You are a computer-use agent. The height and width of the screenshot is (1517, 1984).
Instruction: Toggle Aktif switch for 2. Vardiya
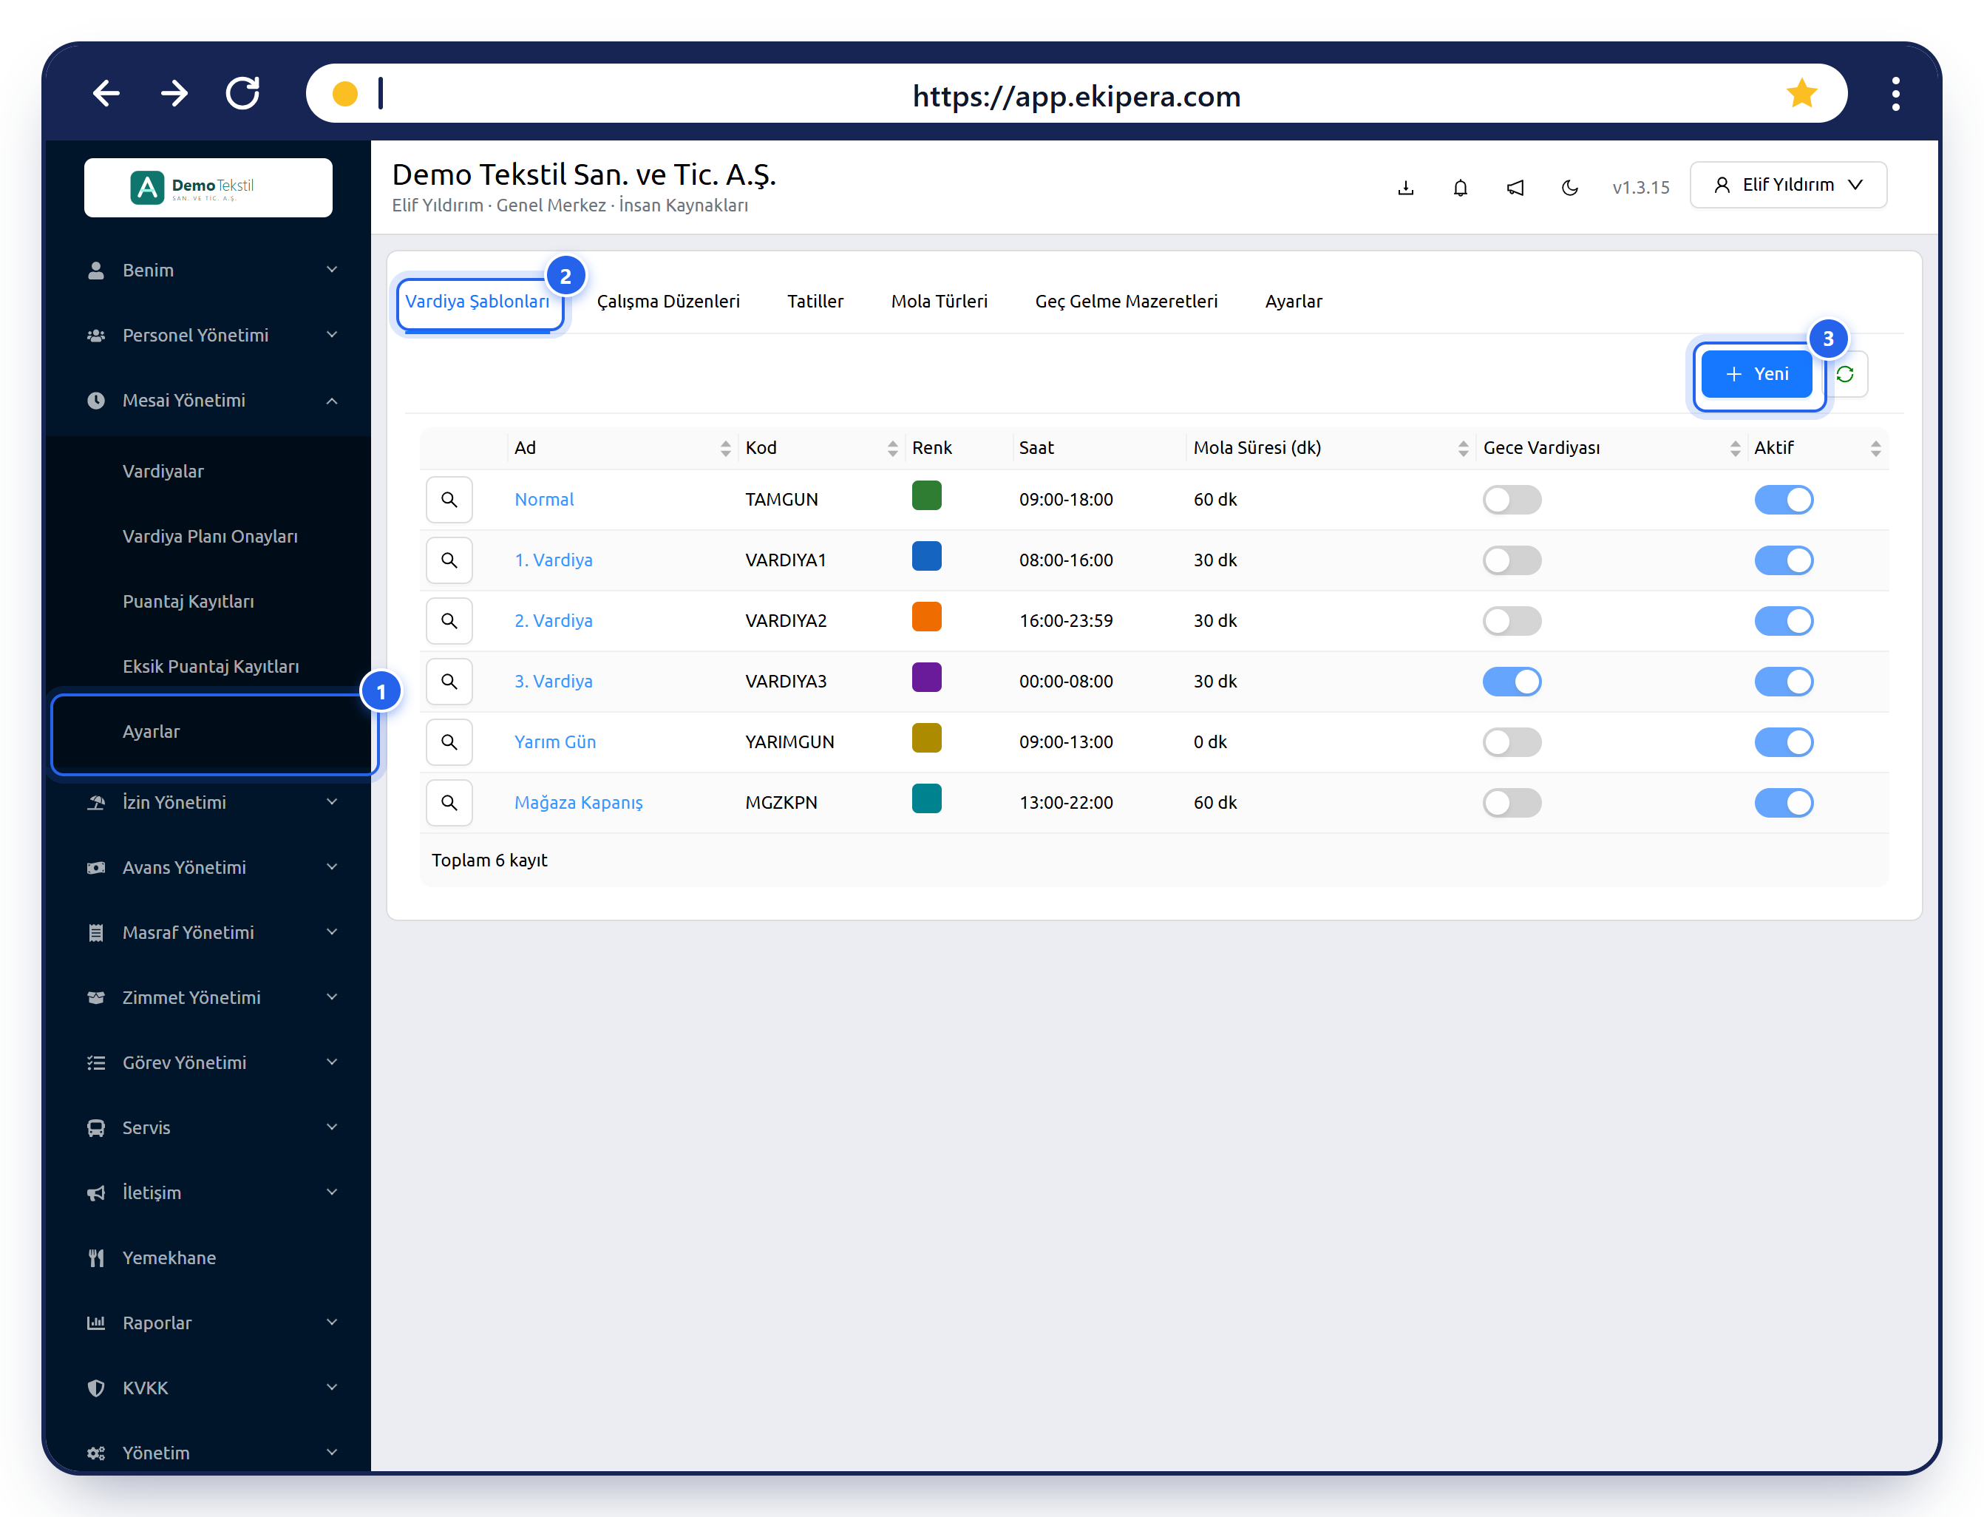[x=1784, y=620]
